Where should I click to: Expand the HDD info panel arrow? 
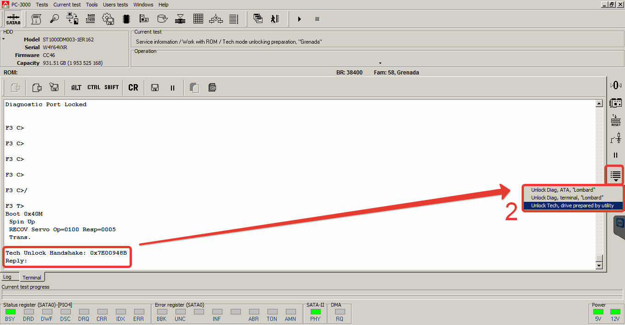click(x=3, y=39)
